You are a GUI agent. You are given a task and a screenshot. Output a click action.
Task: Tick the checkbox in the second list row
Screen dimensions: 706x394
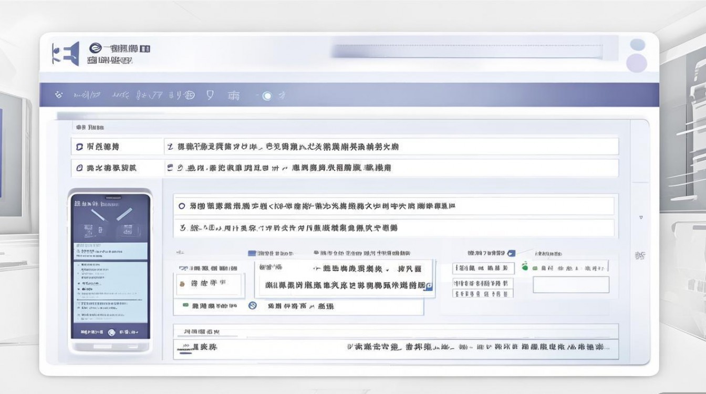point(80,168)
